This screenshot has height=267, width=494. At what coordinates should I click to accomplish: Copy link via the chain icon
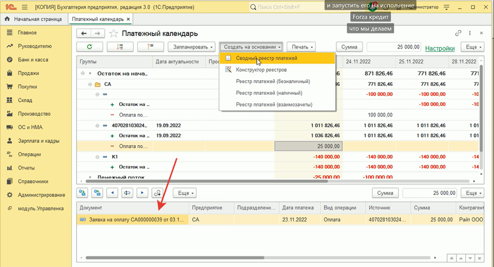(x=458, y=33)
